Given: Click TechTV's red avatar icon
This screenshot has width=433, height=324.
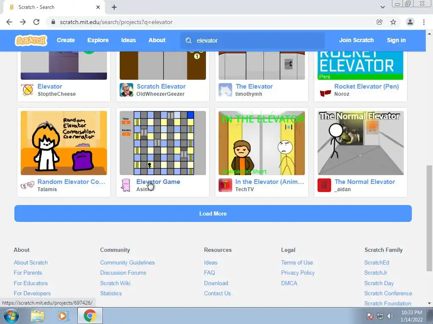Looking at the screenshot, I should tap(225, 185).
